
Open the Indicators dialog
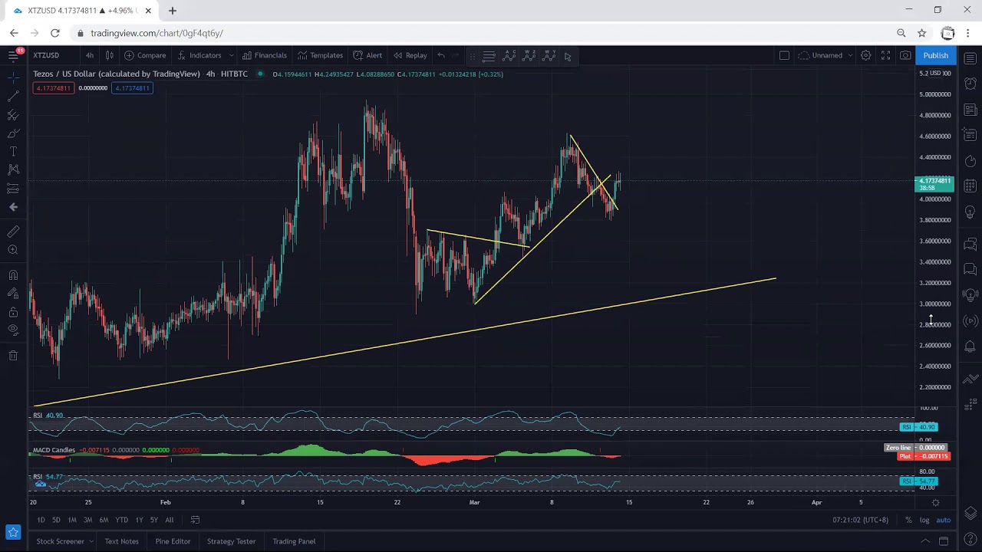(199, 55)
